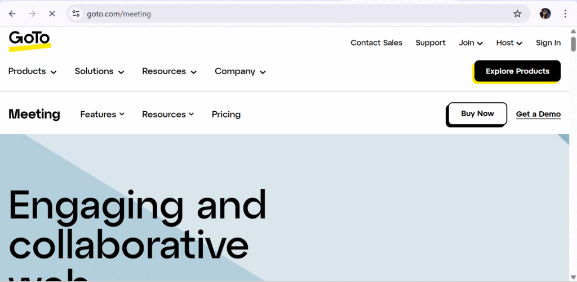Click the Buy Now button
This screenshot has height=282, width=577.
coord(477,114)
